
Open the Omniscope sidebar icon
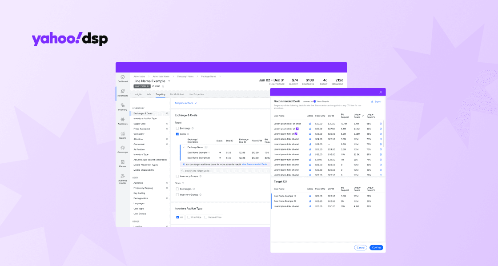point(123,148)
